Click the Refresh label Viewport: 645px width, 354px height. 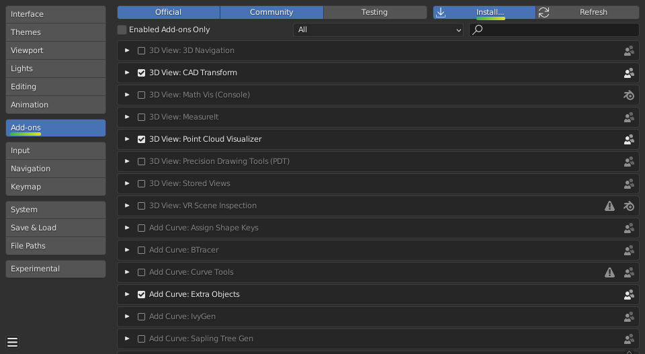(593, 12)
